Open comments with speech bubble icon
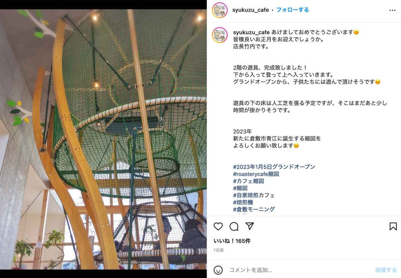Viewport: 401px width, 278px height. point(234,226)
